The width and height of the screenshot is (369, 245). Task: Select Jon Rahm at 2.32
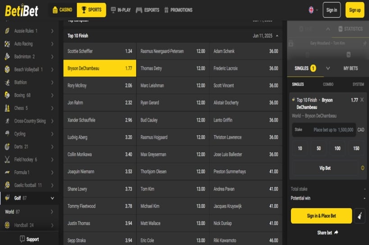tap(100, 103)
